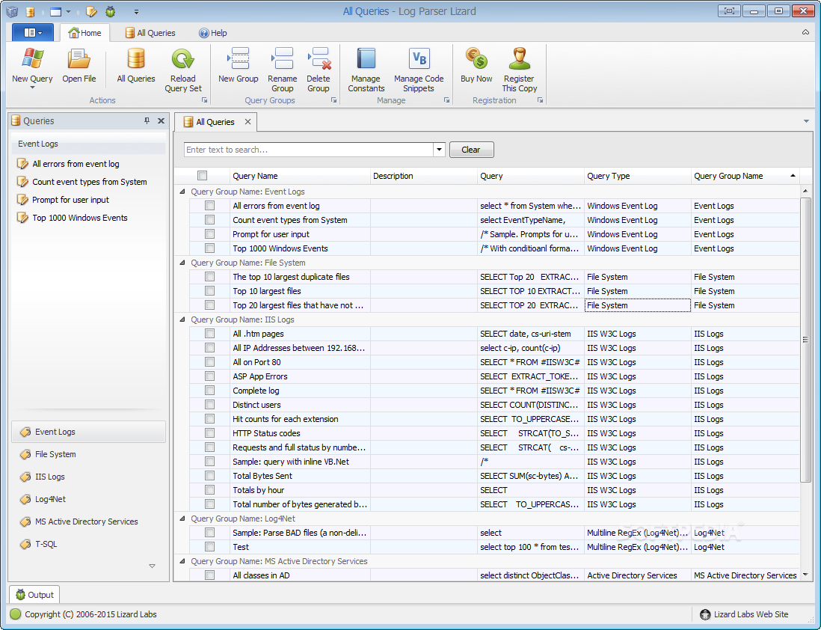Image resolution: width=821 pixels, height=630 pixels.
Task: Open the application menu dropdown button
Action: (x=32, y=32)
